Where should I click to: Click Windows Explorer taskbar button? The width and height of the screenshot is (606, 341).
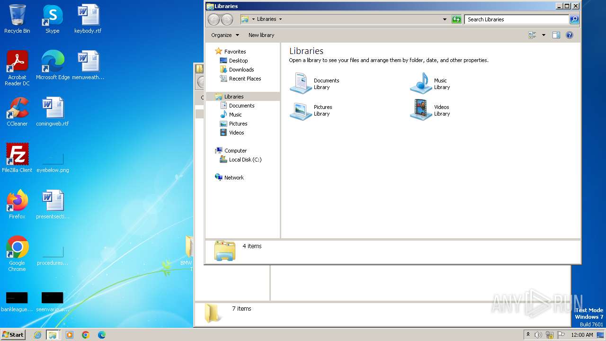click(x=53, y=335)
